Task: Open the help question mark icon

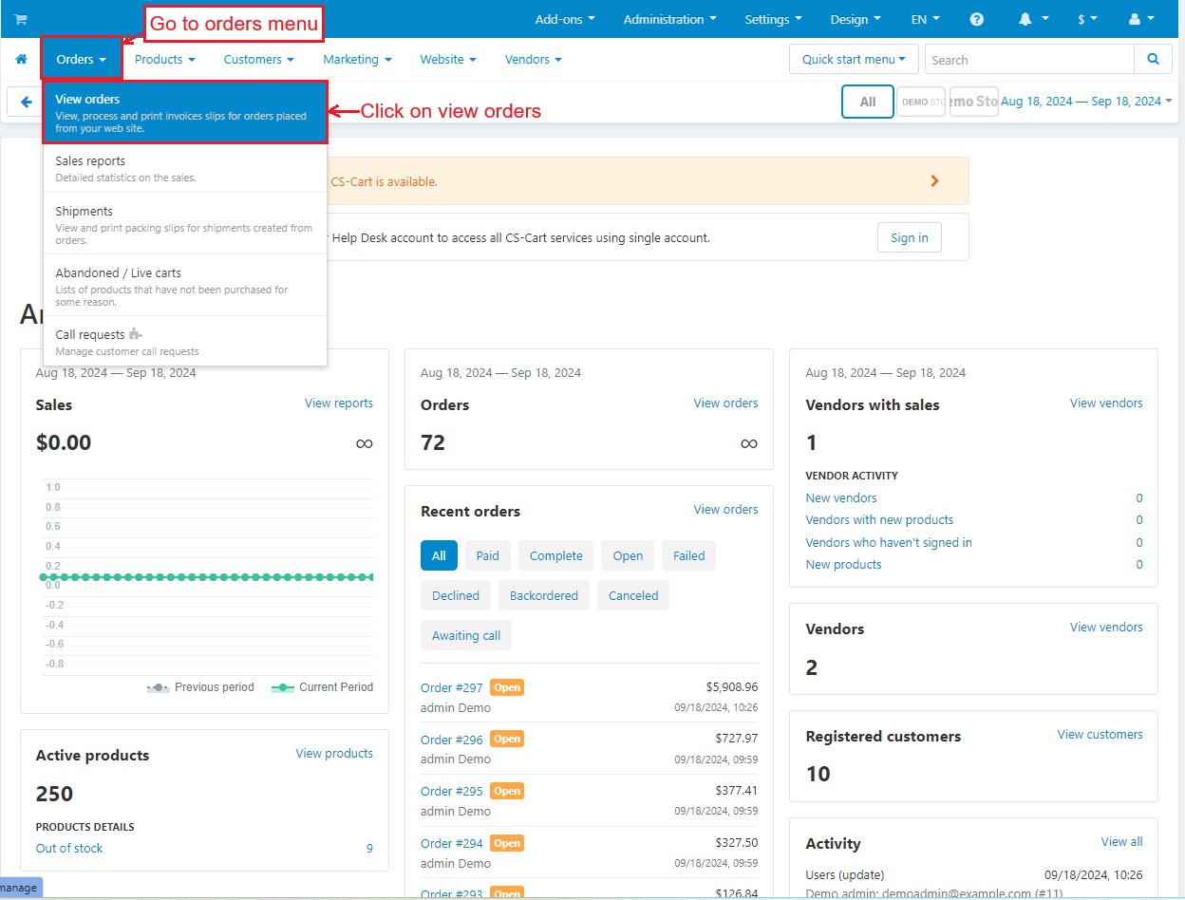Action: [x=977, y=19]
